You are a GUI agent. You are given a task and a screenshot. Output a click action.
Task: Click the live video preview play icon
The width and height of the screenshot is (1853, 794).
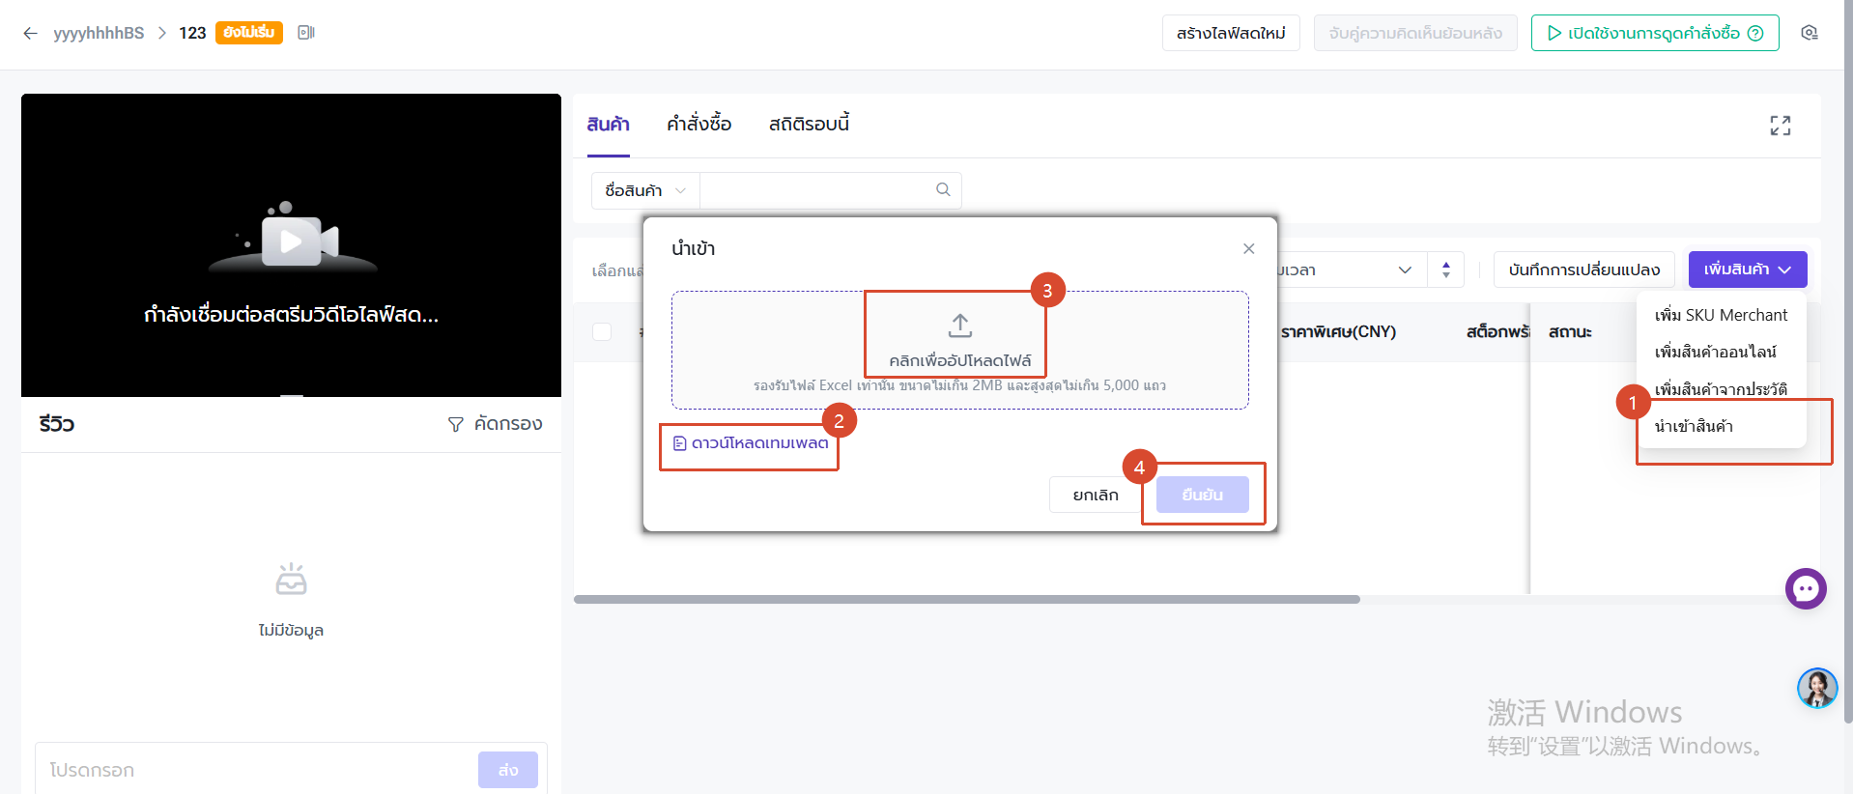(x=291, y=241)
